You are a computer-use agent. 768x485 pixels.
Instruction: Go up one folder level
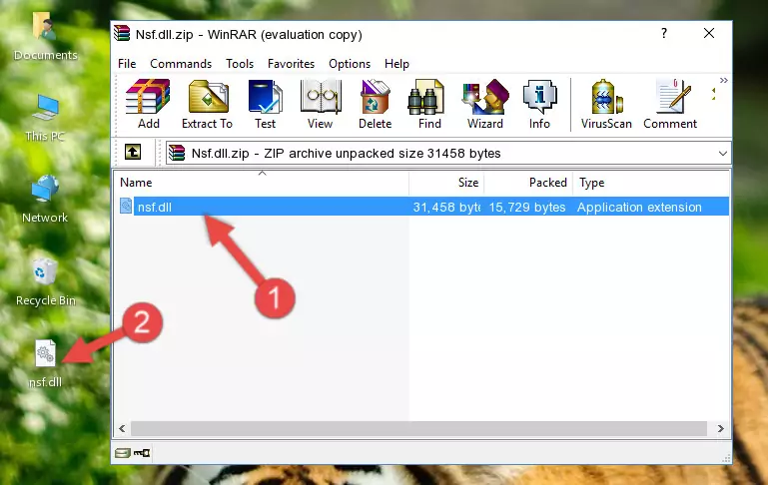pyautogui.click(x=133, y=153)
